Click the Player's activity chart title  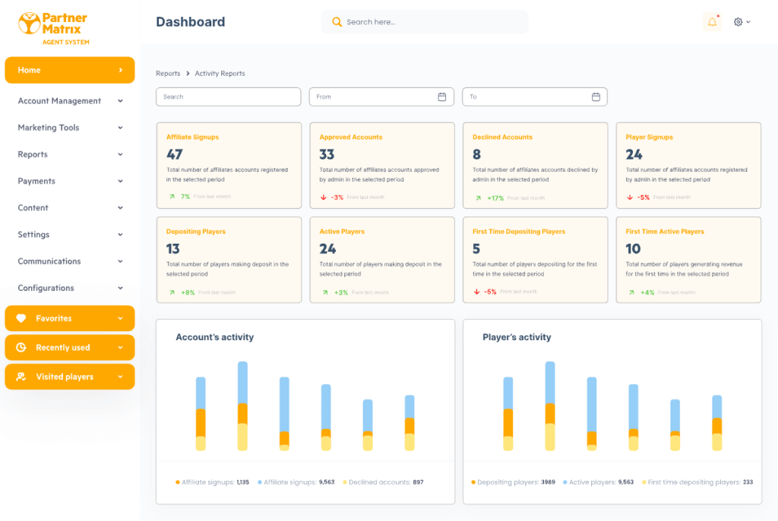[x=517, y=337]
